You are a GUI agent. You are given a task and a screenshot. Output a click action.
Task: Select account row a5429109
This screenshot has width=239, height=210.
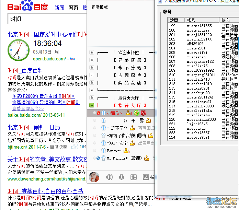pyautogui.click(x=203, y=44)
